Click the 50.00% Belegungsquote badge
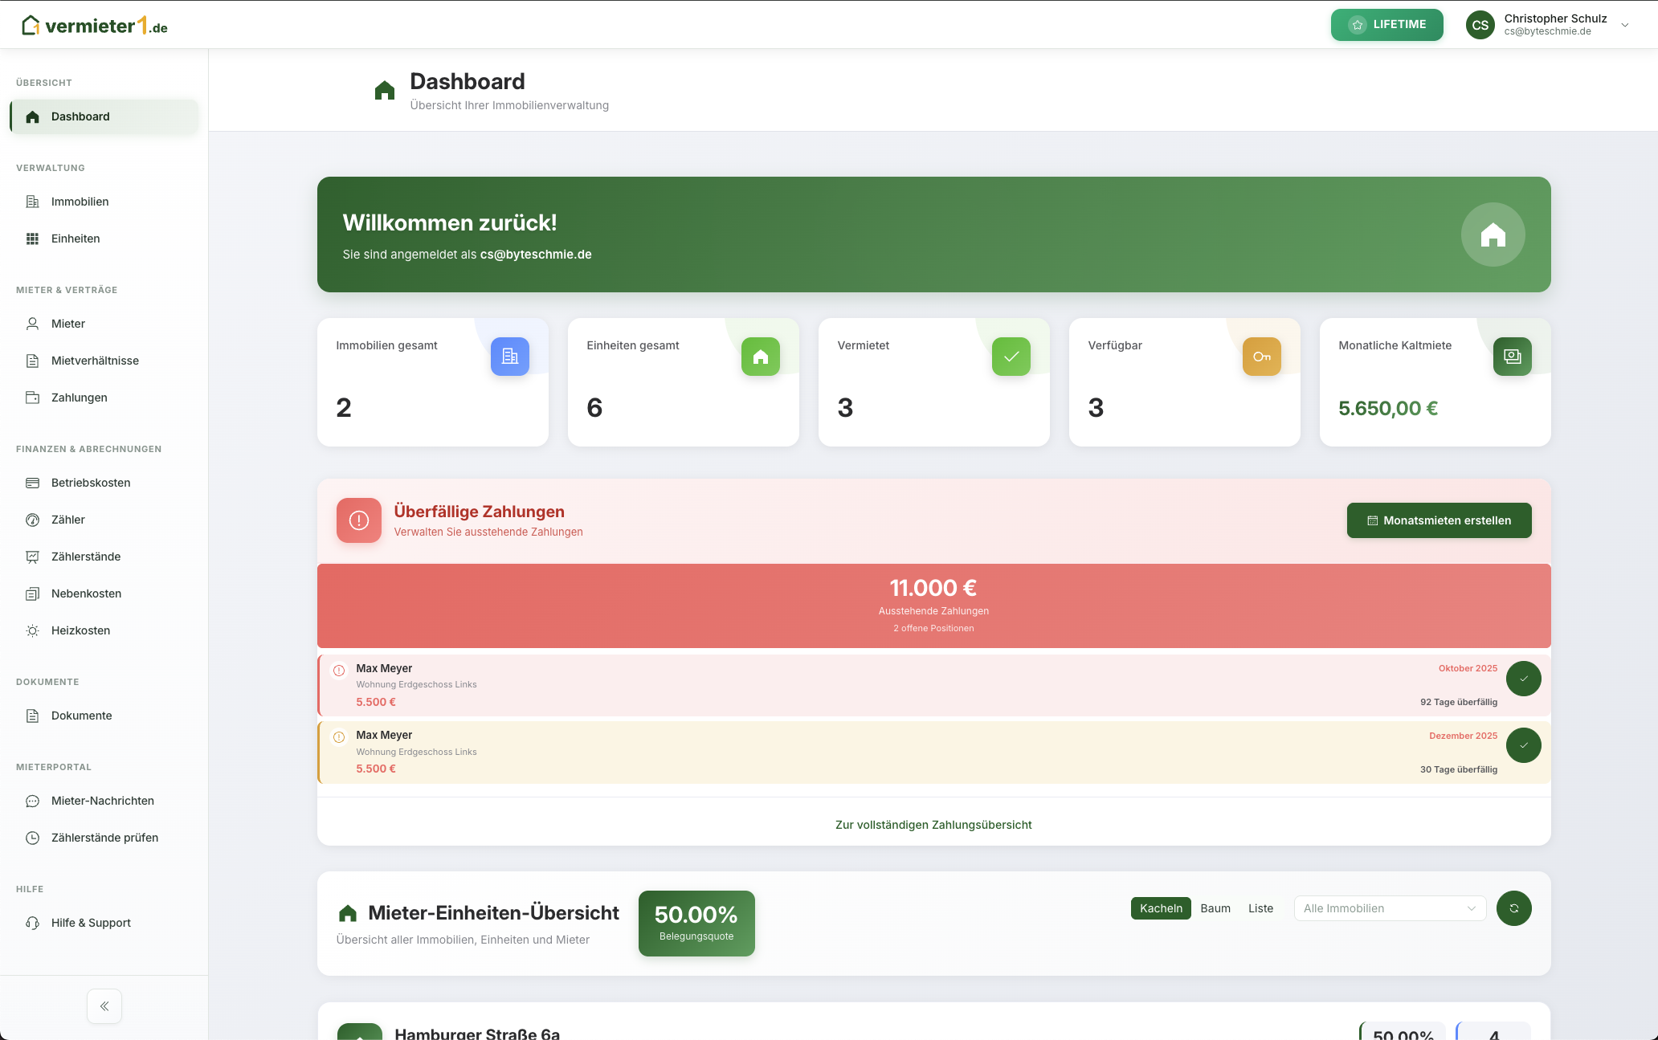The height and width of the screenshot is (1040, 1658). (x=696, y=923)
